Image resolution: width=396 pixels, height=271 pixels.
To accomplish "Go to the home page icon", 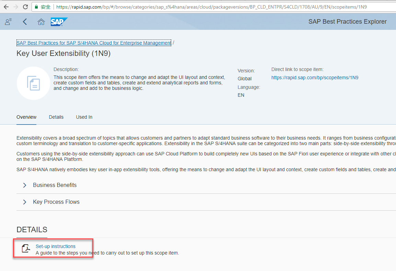I will (x=41, y=22).
